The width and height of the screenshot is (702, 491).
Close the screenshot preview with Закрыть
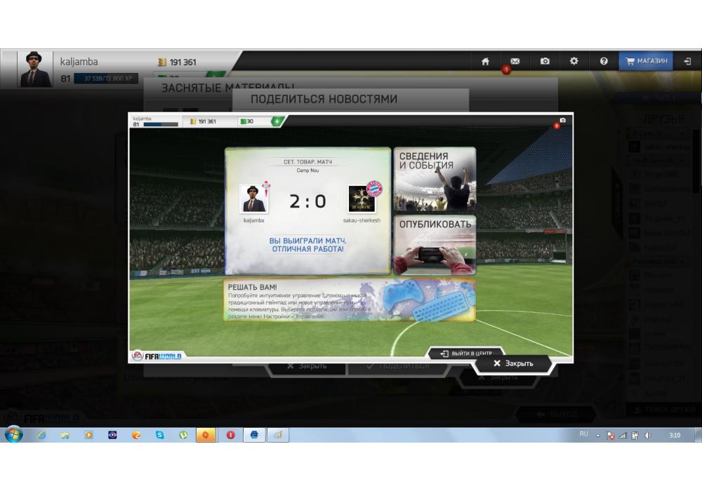[514, 363]
